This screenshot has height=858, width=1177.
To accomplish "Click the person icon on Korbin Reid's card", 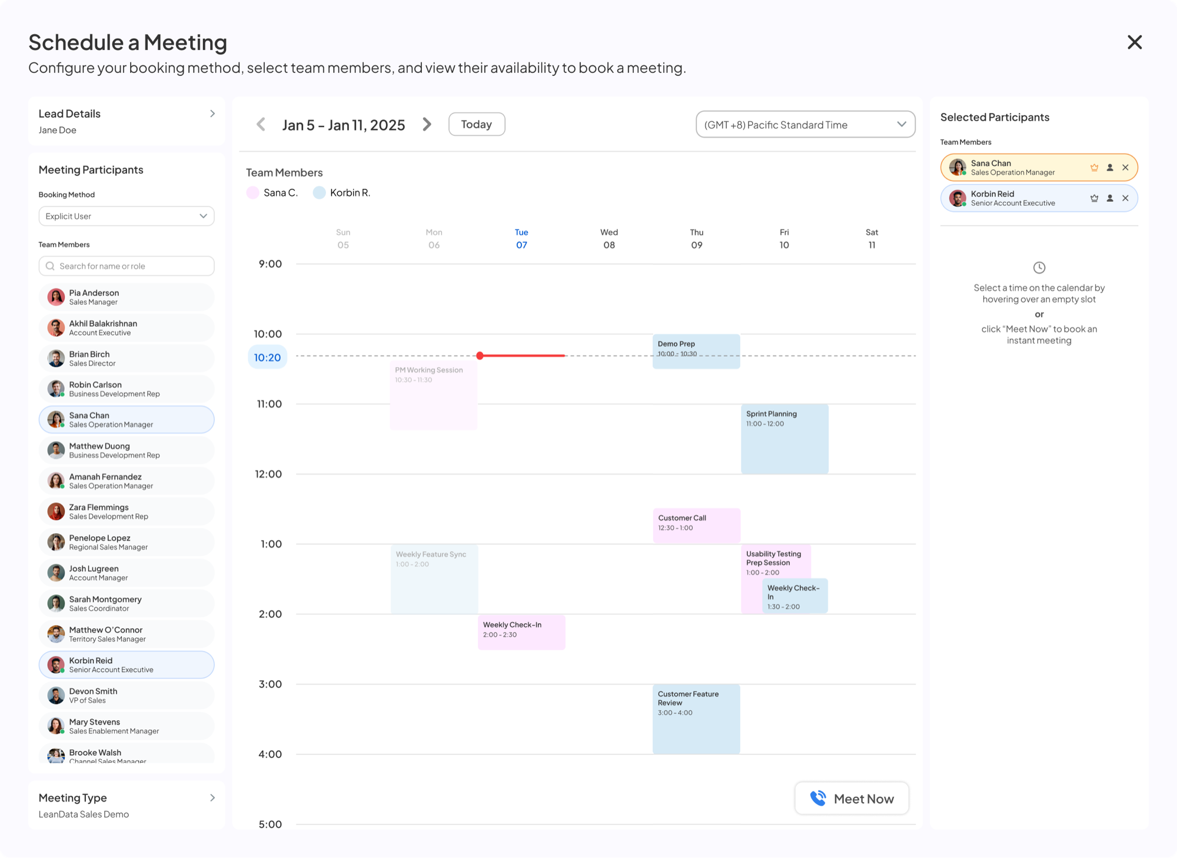I will point(1110,198).
